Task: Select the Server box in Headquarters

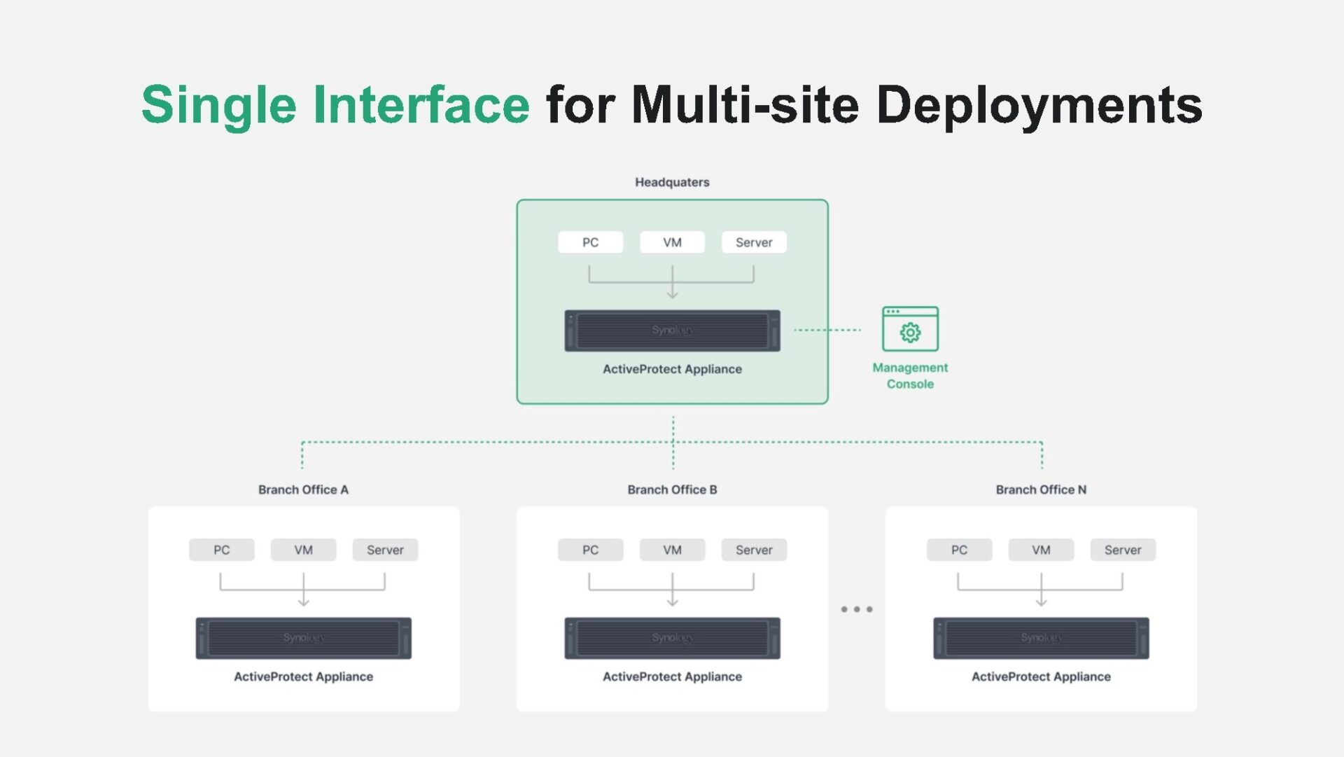Action: click(x=754, y=242)
